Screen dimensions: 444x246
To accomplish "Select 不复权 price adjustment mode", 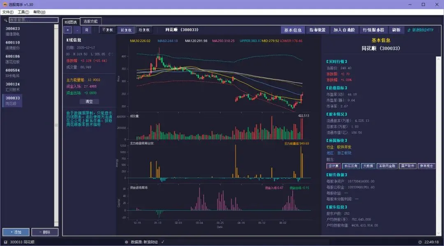I will click(x=107, y=30).
